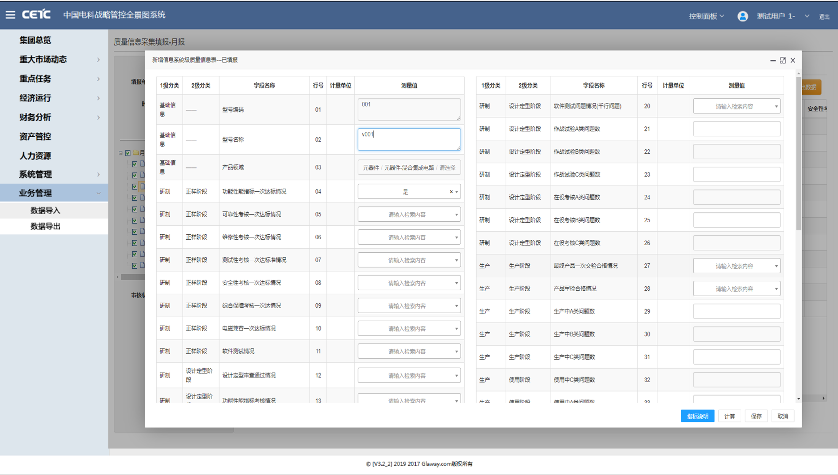Open the 安全性考核一次达标情况 dropdown
Image resolution: width=838 pixels, height=475 pixels.
(x=409, y=283)
